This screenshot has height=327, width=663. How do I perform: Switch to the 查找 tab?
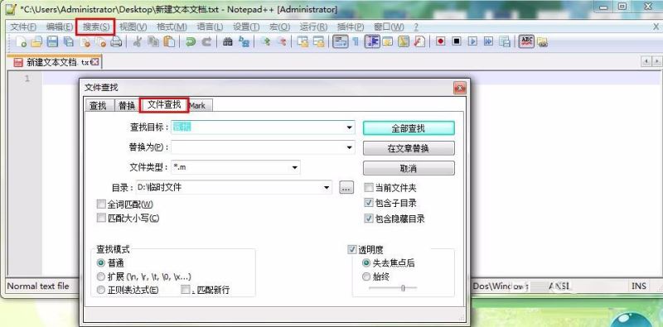point(98,105)
